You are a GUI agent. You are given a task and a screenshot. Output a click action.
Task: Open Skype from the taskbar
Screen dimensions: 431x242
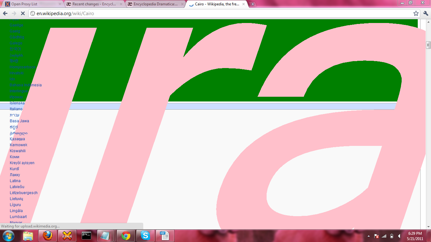click(145, 236)
